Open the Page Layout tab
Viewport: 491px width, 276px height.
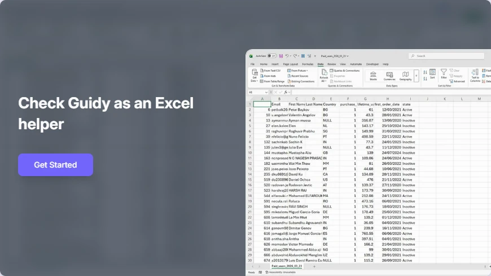(x=290, y=64)
